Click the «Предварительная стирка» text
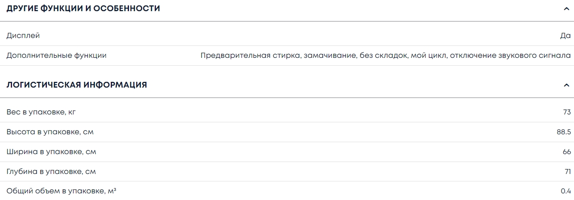This screenshot has height=200, width=574. (x=251, y=55)
